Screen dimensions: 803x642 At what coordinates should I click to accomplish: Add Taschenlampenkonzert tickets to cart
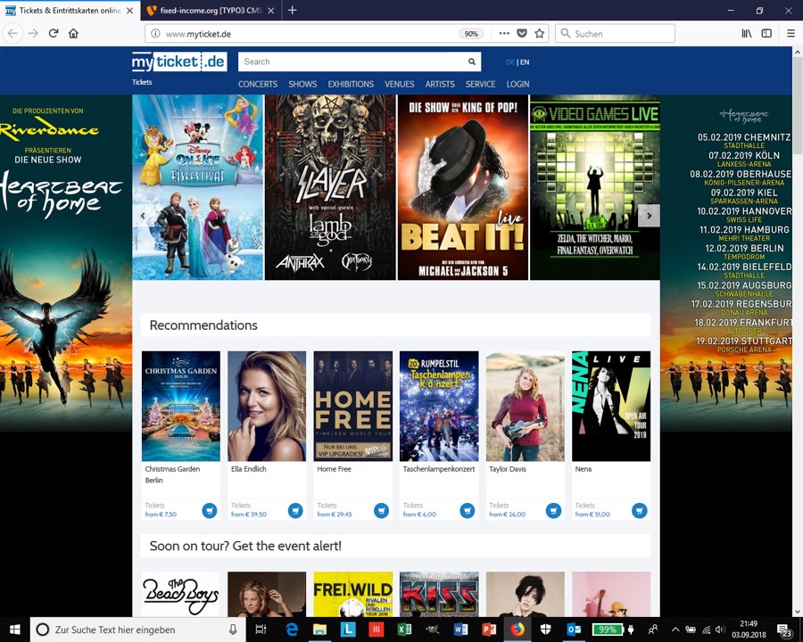tap(468, 510)
